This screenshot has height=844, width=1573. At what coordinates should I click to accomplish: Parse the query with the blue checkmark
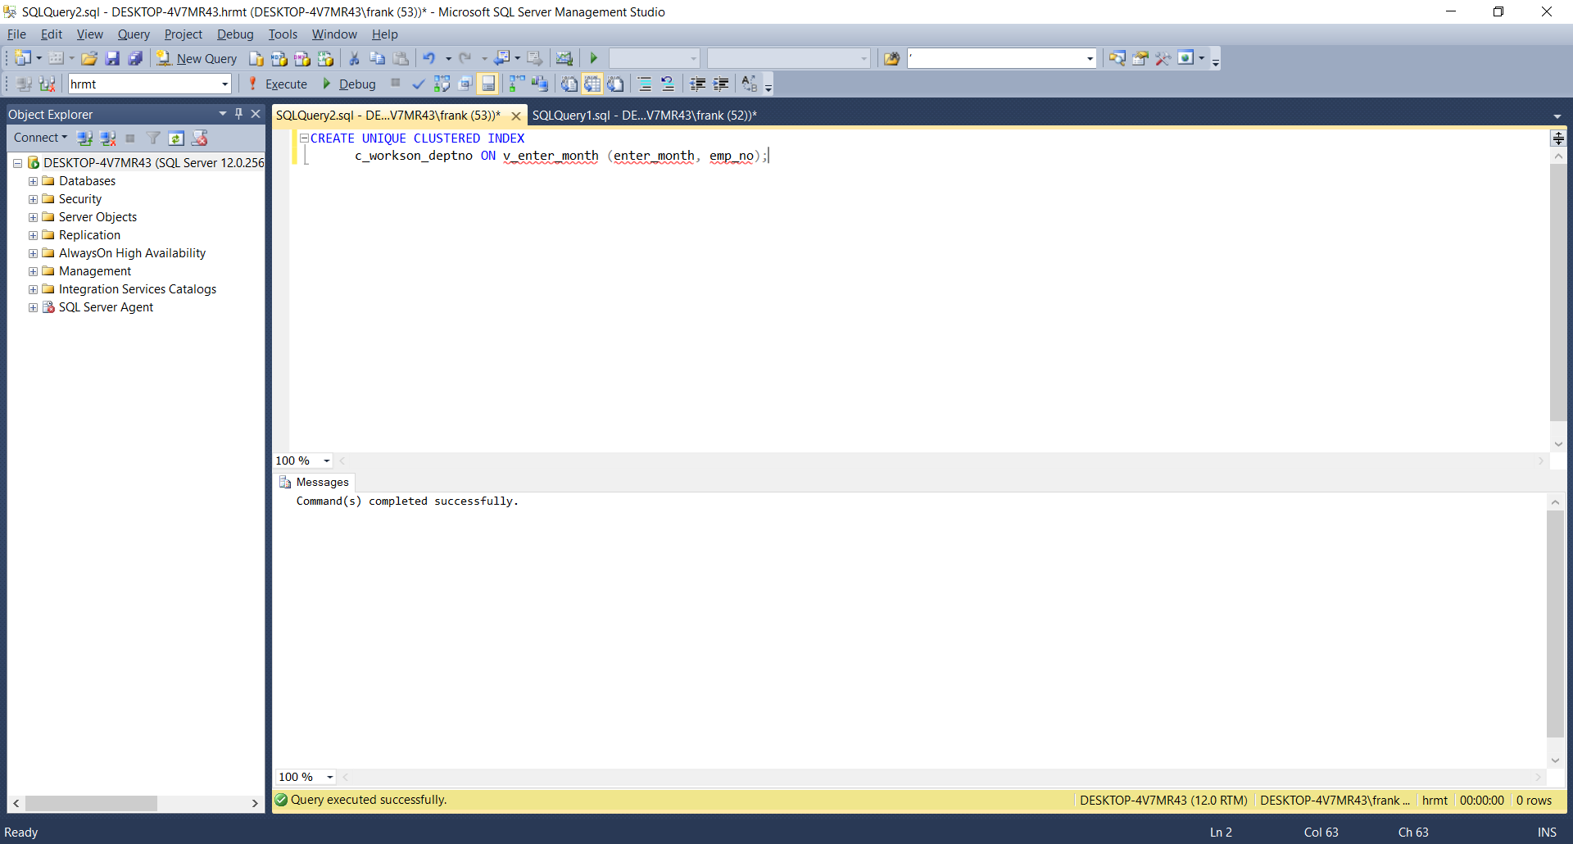click(x=419, y=84)
